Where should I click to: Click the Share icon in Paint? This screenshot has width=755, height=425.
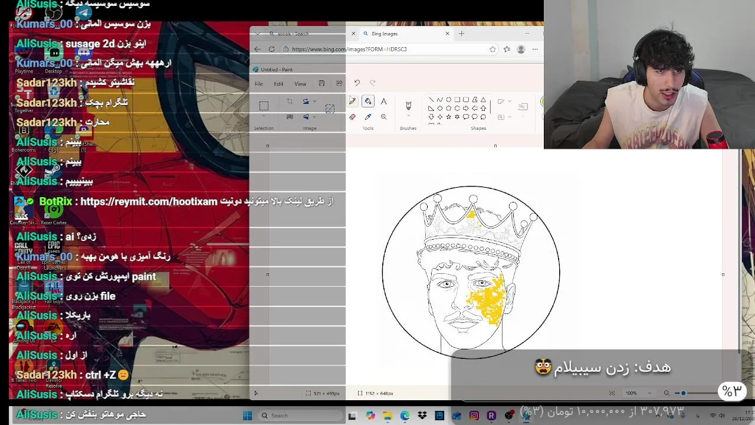(339, 83)
